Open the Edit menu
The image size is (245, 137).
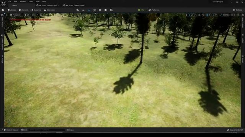[x=15, y=2]
